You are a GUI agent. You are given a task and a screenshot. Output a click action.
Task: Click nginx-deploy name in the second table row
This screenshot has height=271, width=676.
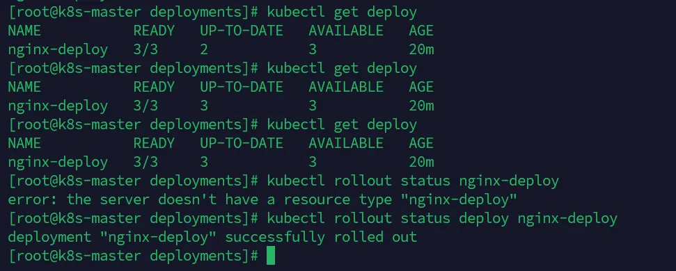click(58, 106)
